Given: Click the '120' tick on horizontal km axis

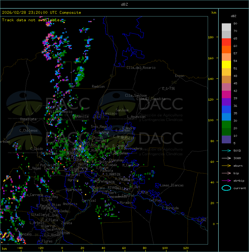Looking at the screenshot, I should (x=186, y=248).
